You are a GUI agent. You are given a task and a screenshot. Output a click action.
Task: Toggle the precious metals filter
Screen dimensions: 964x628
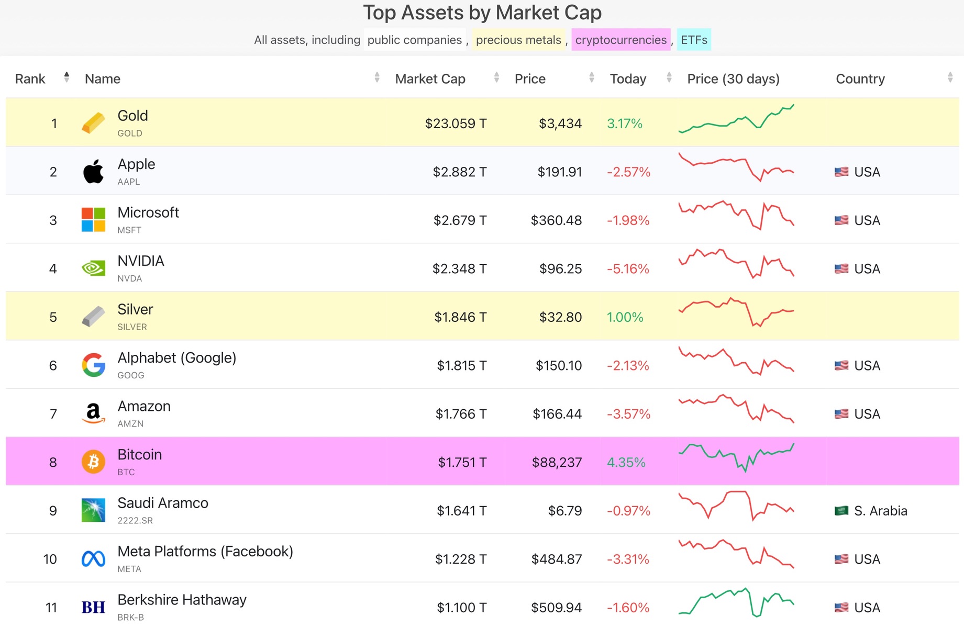pos(518,40)
